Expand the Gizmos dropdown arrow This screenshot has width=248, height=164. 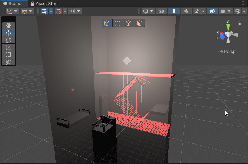click(244, 11)
